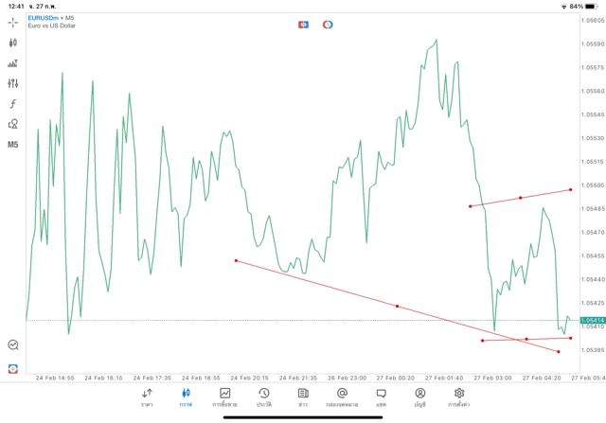Open the History (ประวัติ) tab

(x=263, y=397)
